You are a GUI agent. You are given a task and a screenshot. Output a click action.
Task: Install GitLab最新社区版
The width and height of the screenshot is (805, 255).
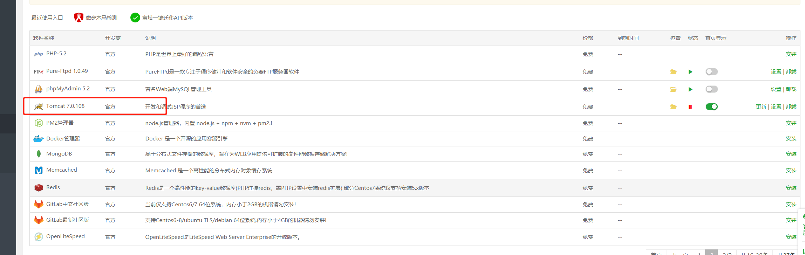[791, 220]
